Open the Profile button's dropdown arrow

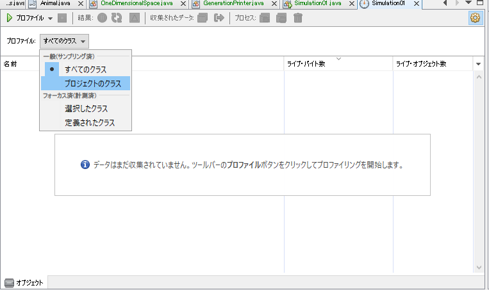50,19
